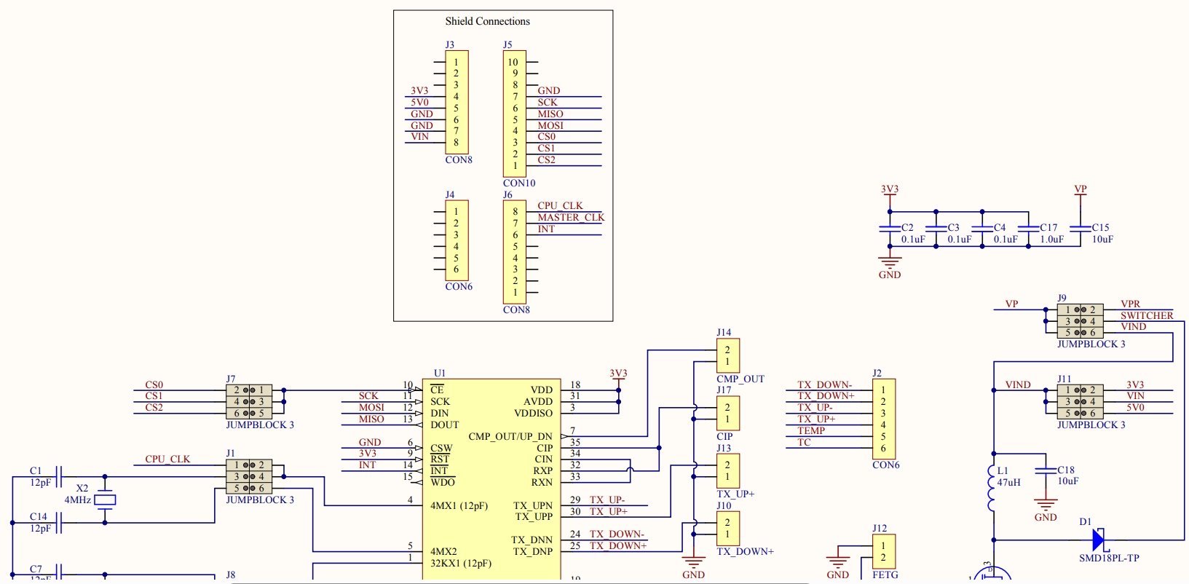Select the J5 CON10 connector

pos(515,114)
